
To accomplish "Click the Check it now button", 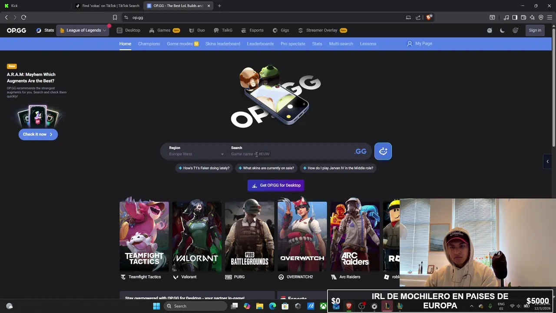I will [38, 134].
